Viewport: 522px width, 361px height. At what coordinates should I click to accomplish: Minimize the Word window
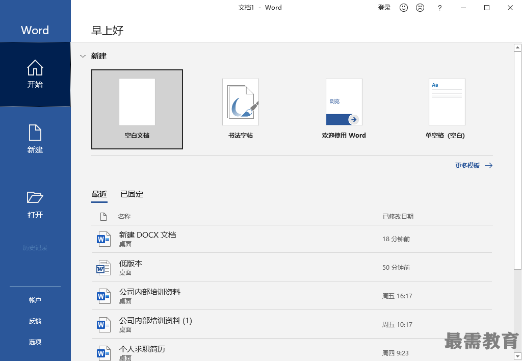463,8
